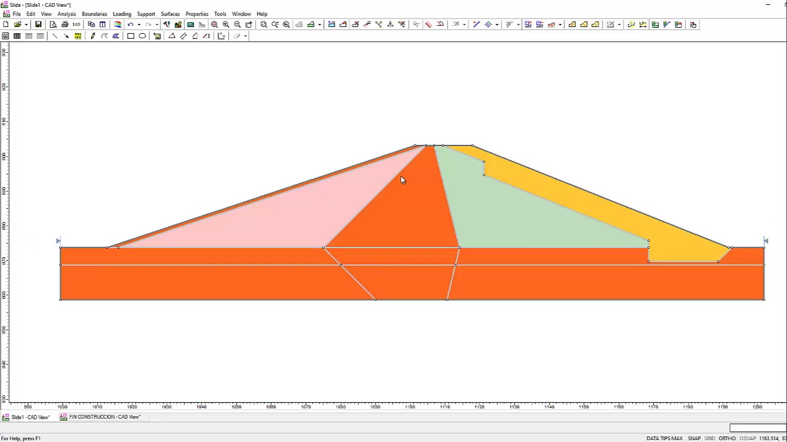This screenshot has height=442, width=787.
Task: Open the Tools menu
Action: coord(220,14)
